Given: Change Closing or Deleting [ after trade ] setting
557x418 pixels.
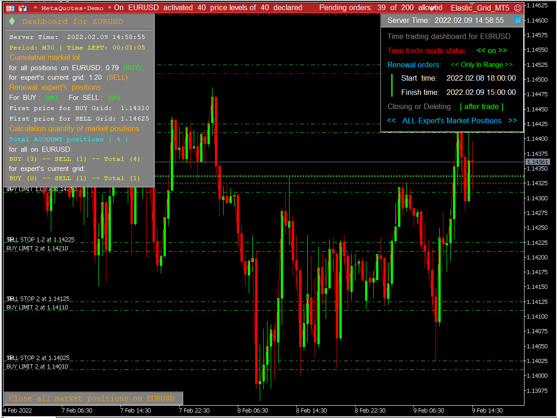Looking at the screenshot, I should click(x=481, y=106).
